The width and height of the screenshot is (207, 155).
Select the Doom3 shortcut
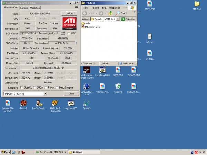pyautogui.click(x=23, y=105)
